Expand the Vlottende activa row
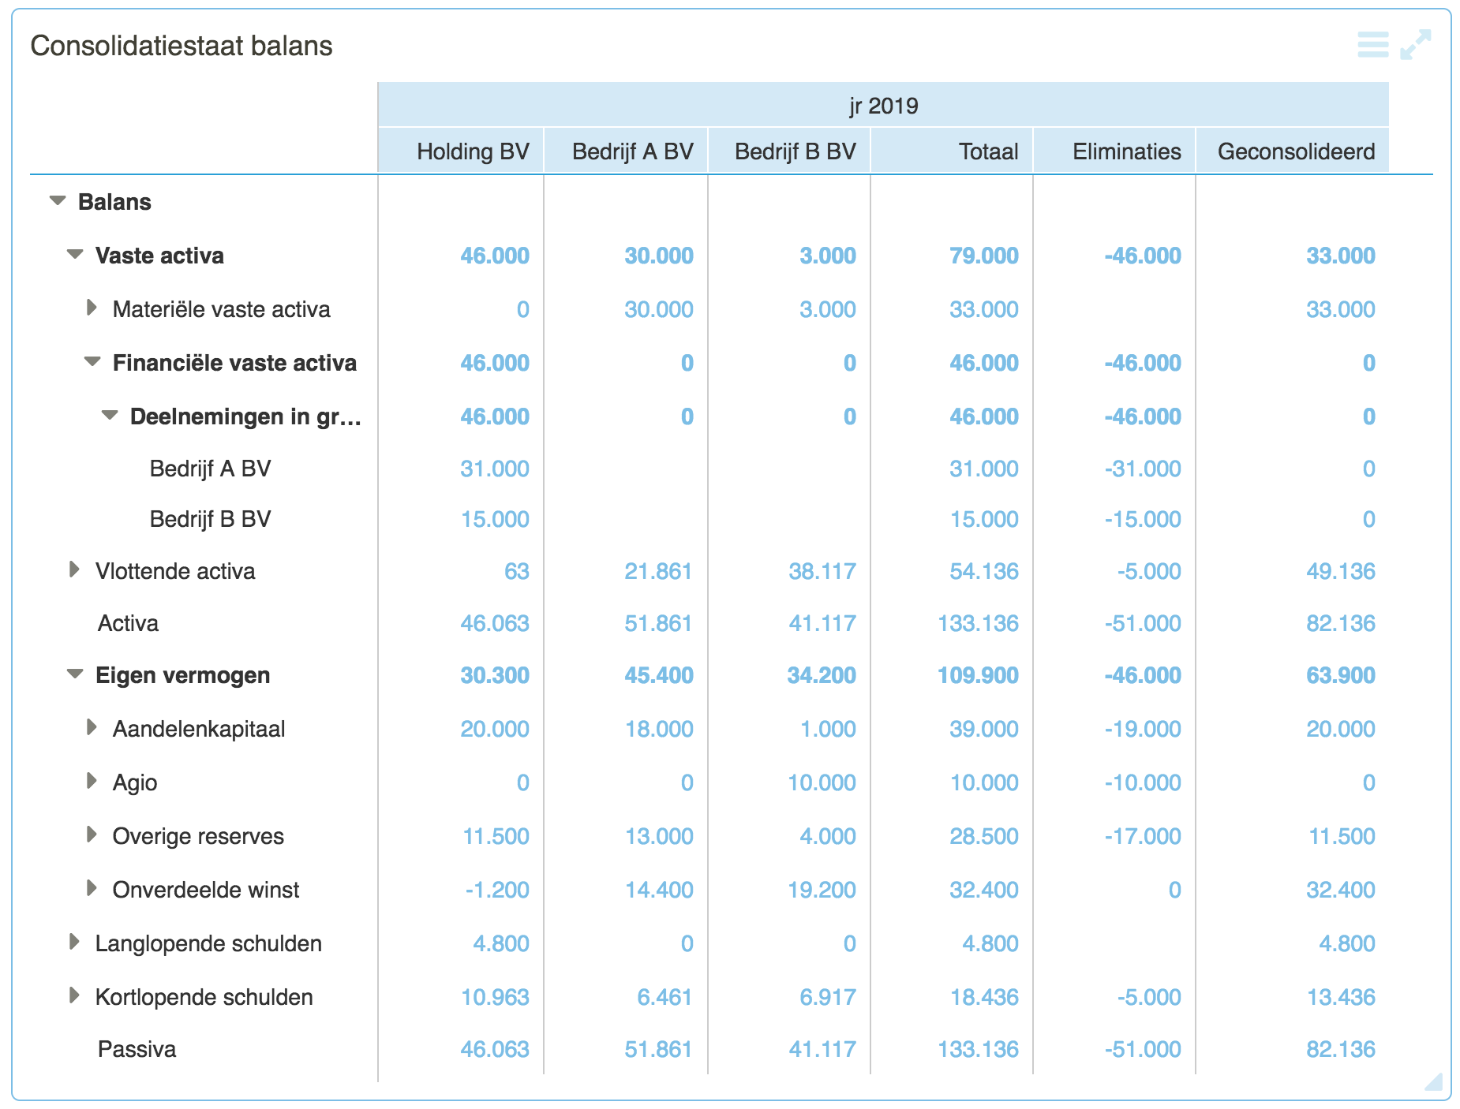Viewport: 1460px width, 1109px height. pos(74,569)
